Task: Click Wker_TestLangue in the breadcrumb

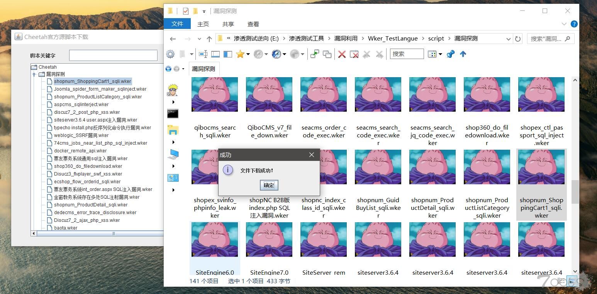Action: [x=393, y=39]
